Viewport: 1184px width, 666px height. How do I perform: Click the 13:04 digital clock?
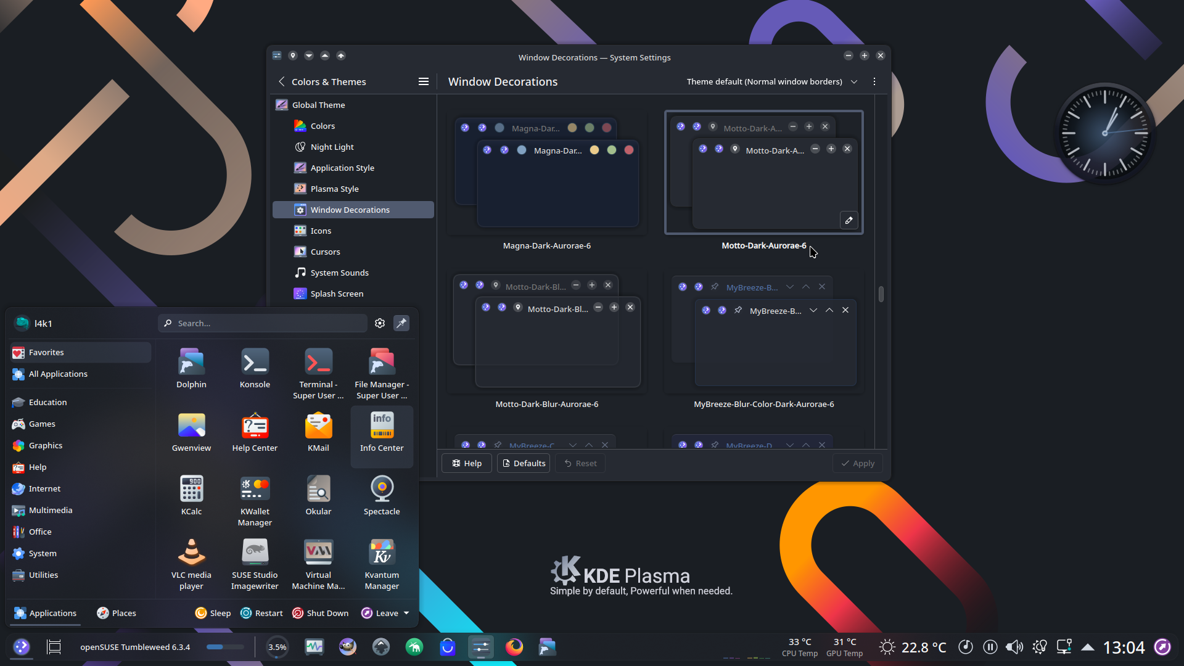tap(1124, 647)
